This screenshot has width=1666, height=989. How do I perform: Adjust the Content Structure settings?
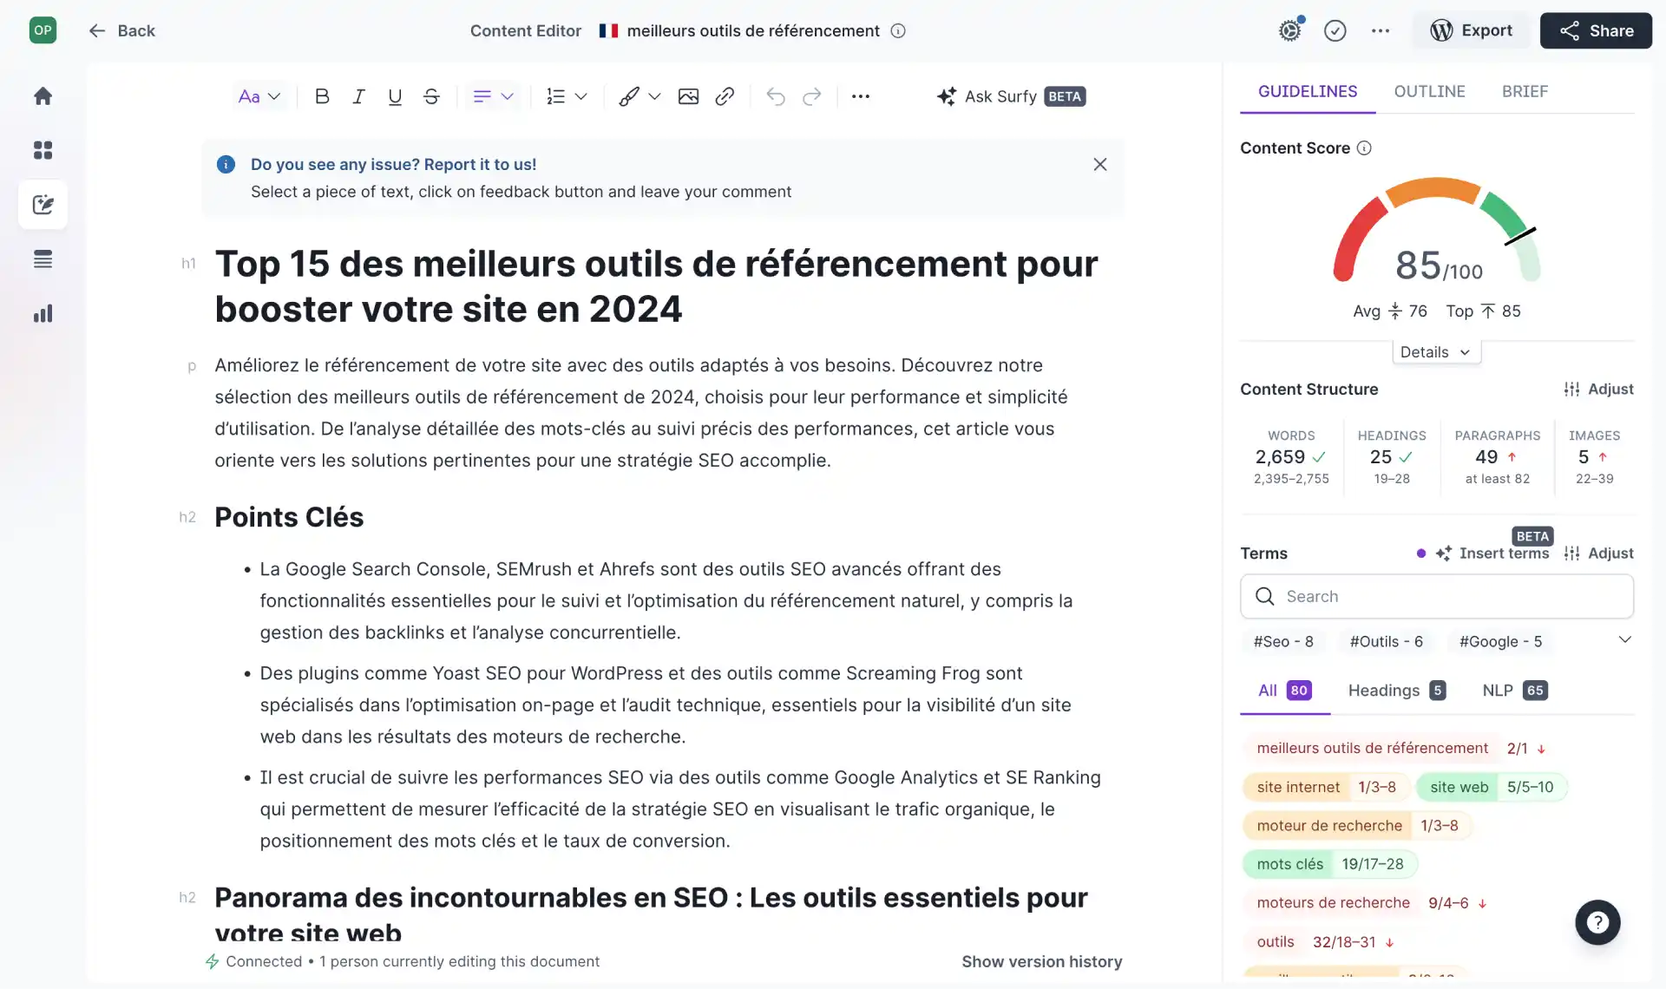1598,389
